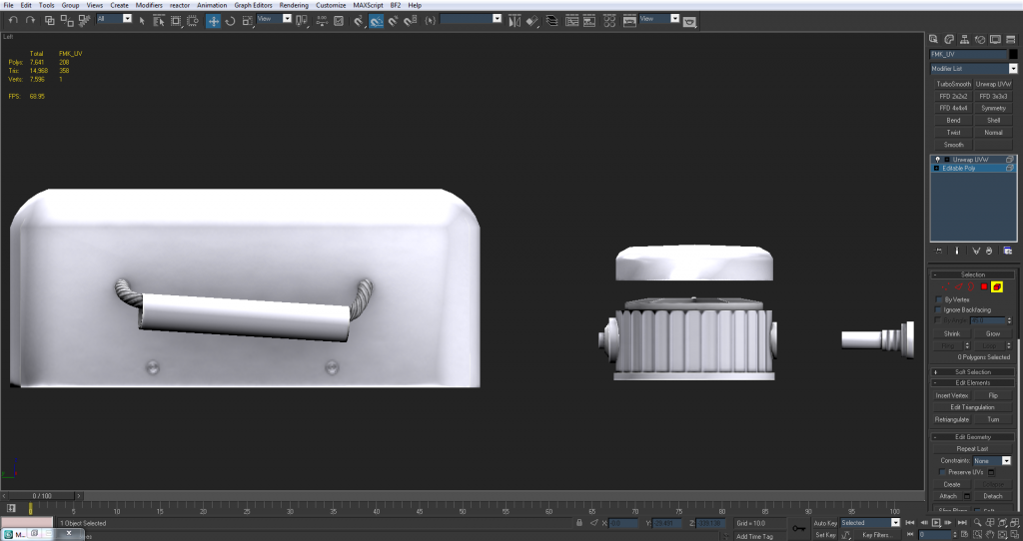Open the Modifiers menu

pos(149,5)
